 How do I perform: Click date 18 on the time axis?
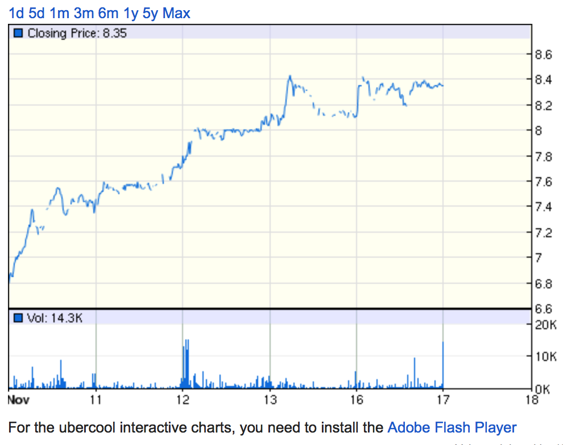[x=531, y=400]
